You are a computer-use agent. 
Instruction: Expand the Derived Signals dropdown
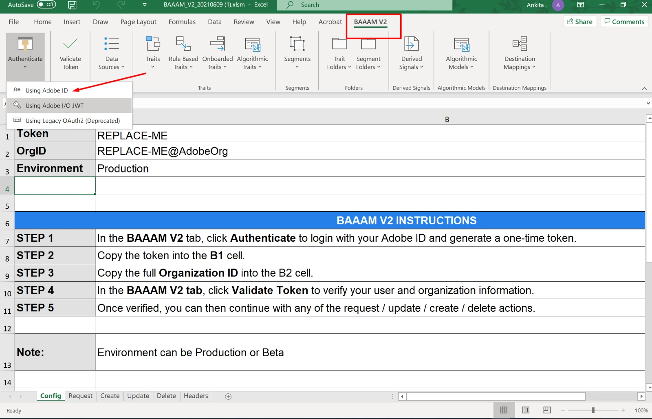(x=421, y=67)
